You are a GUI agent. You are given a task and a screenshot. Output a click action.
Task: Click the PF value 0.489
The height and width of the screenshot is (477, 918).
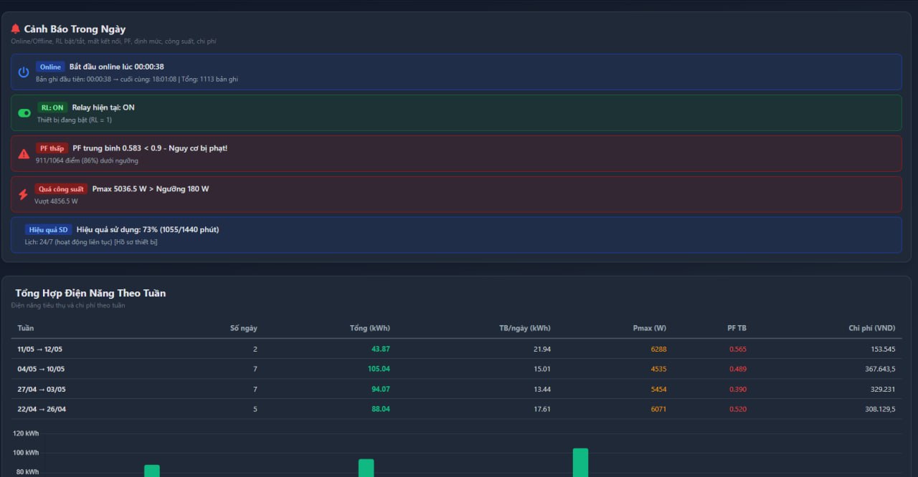point(738,369)
